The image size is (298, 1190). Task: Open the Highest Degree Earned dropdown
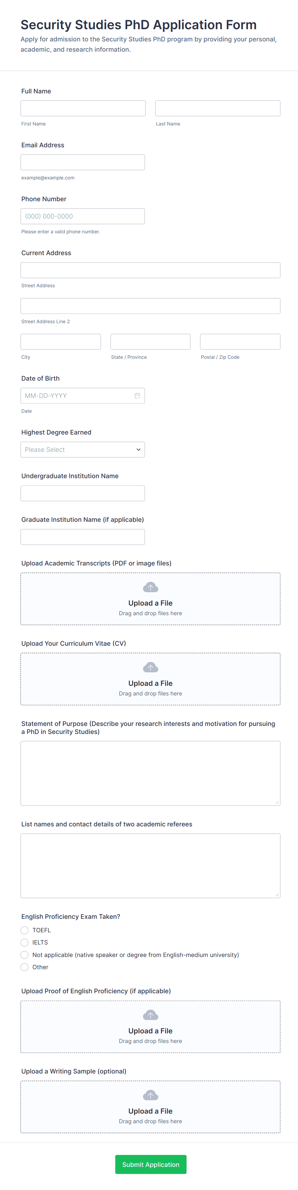tap(83, 450)
